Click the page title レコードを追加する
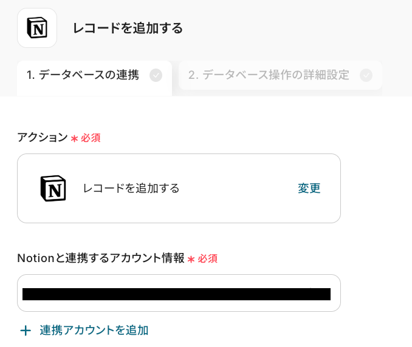The image size is (412, 347). coord(128,29)
